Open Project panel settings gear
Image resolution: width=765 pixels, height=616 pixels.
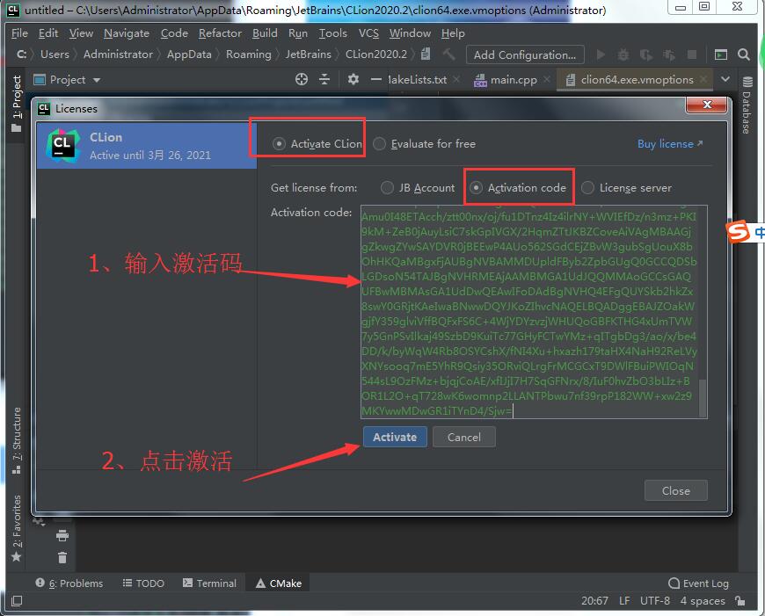pos(353,79)
